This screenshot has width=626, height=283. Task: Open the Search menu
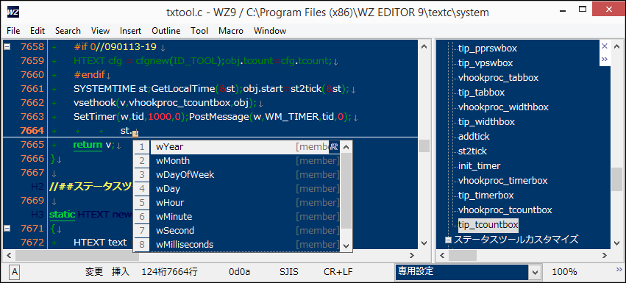(x=68, y=31)
